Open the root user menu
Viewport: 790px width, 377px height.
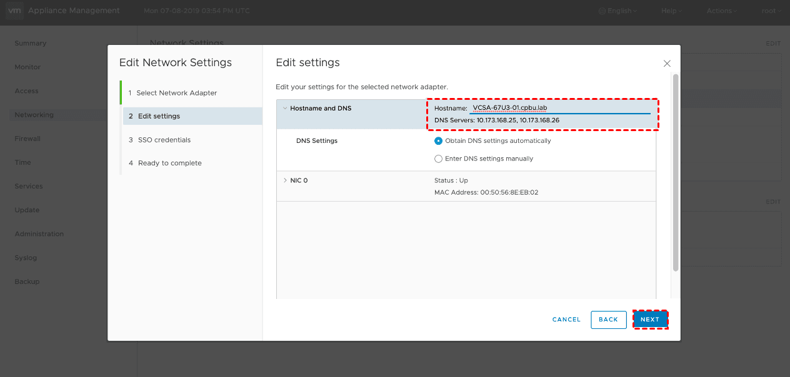click(771, 11)
